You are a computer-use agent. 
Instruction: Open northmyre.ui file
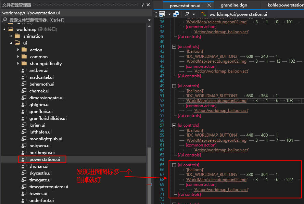click(x=42, y=153)
